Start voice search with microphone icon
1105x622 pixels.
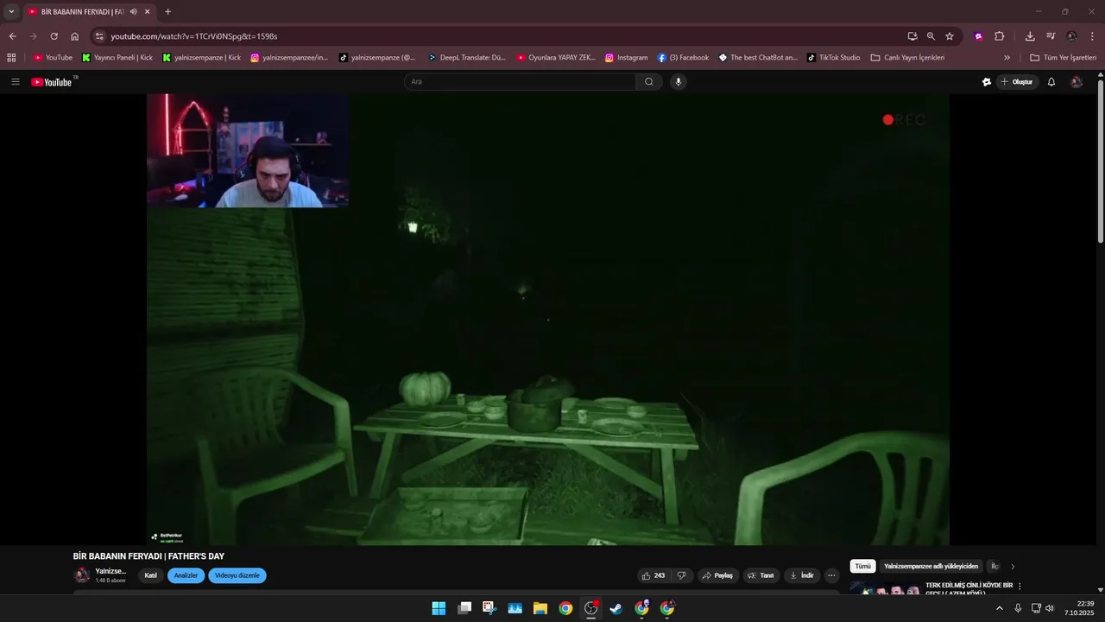679,82
